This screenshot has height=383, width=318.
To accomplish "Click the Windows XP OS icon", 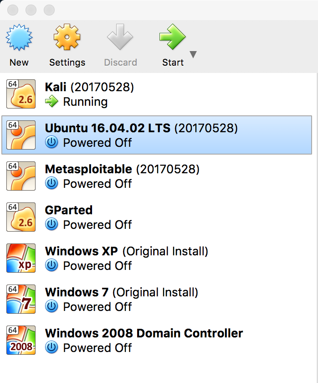I will (21, 258).
